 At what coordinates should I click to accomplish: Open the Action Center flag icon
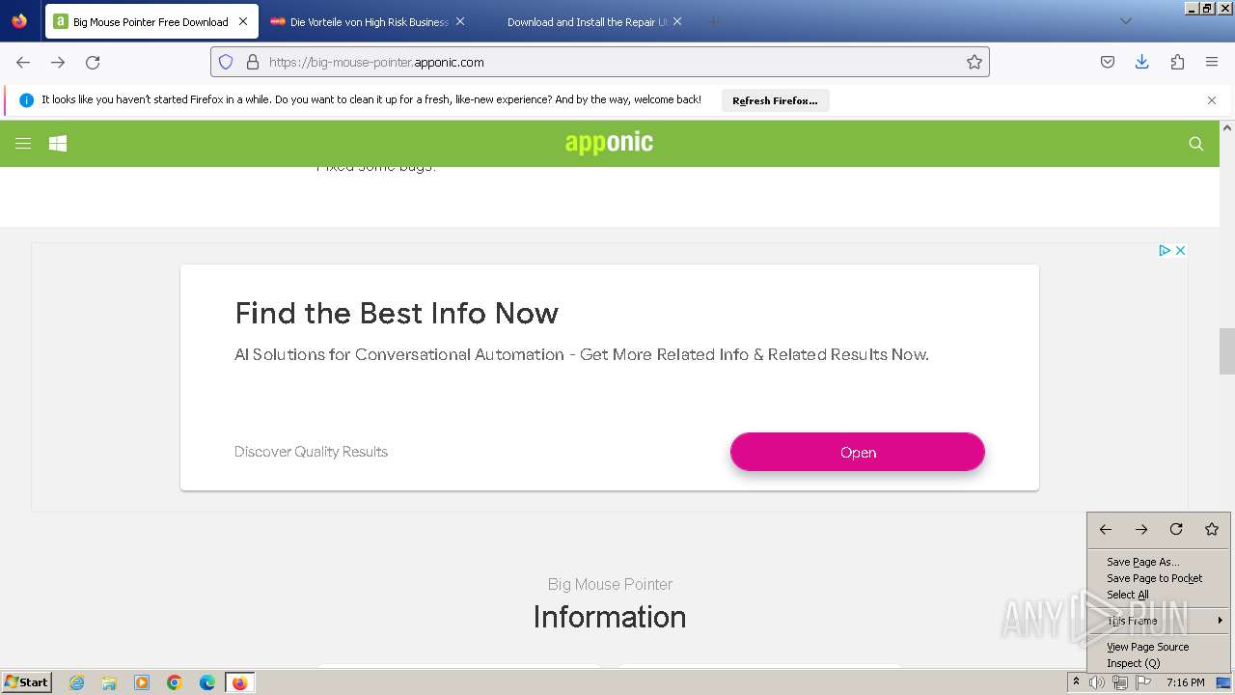click(x=1143, y=682)
